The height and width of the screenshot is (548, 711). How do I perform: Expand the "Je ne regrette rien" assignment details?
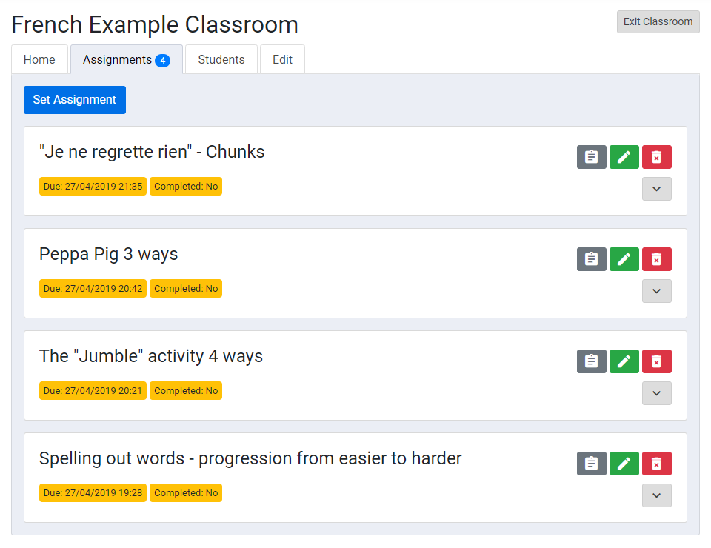click(x=656, y=189)
